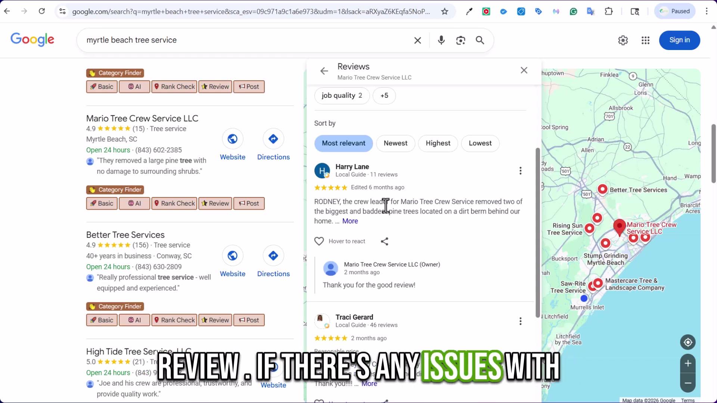717x403 pixels.
Task: Get directions to Better Tree Services
Action: [x=273, y=256]
